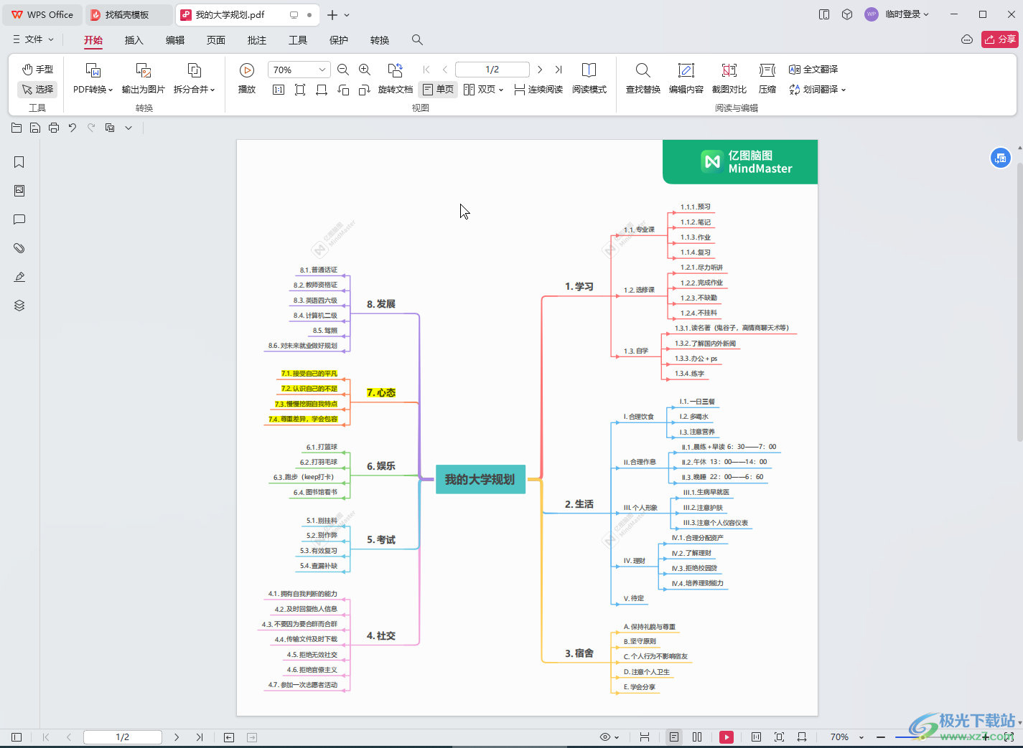Expand the quick access toolbar chevron
The width and height of the screenshot is (1023, 748).
pyautogui.click(x=129, y=128)
